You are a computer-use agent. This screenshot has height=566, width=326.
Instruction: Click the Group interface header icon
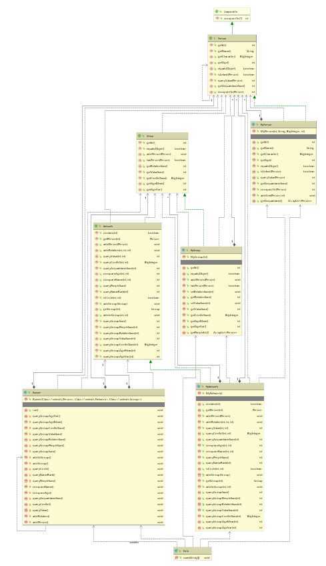(140, 136)
